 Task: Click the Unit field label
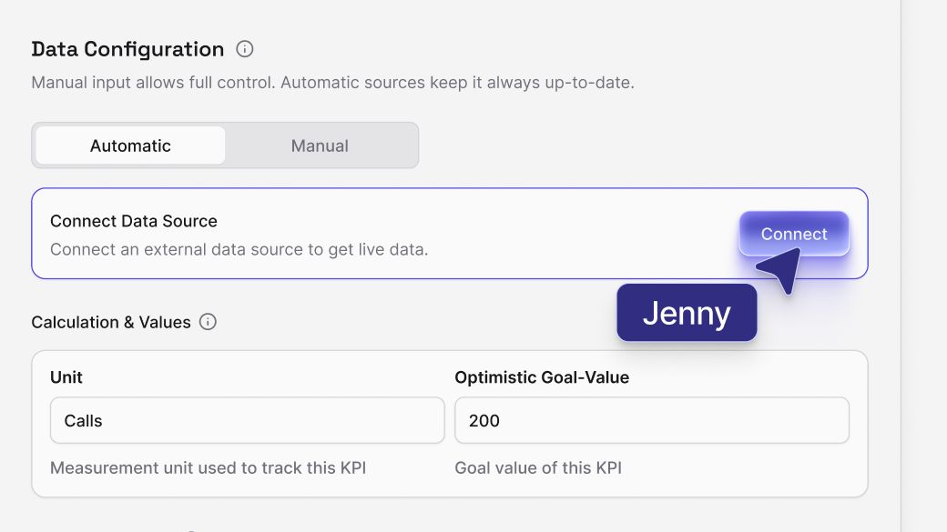point(66,377)
